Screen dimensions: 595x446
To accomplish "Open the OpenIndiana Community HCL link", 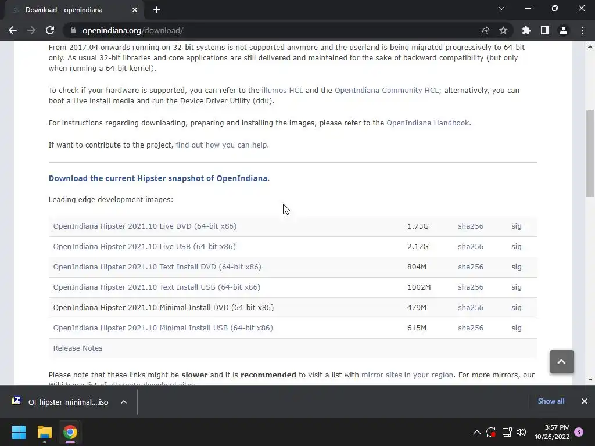I will (x=386, y=90).
